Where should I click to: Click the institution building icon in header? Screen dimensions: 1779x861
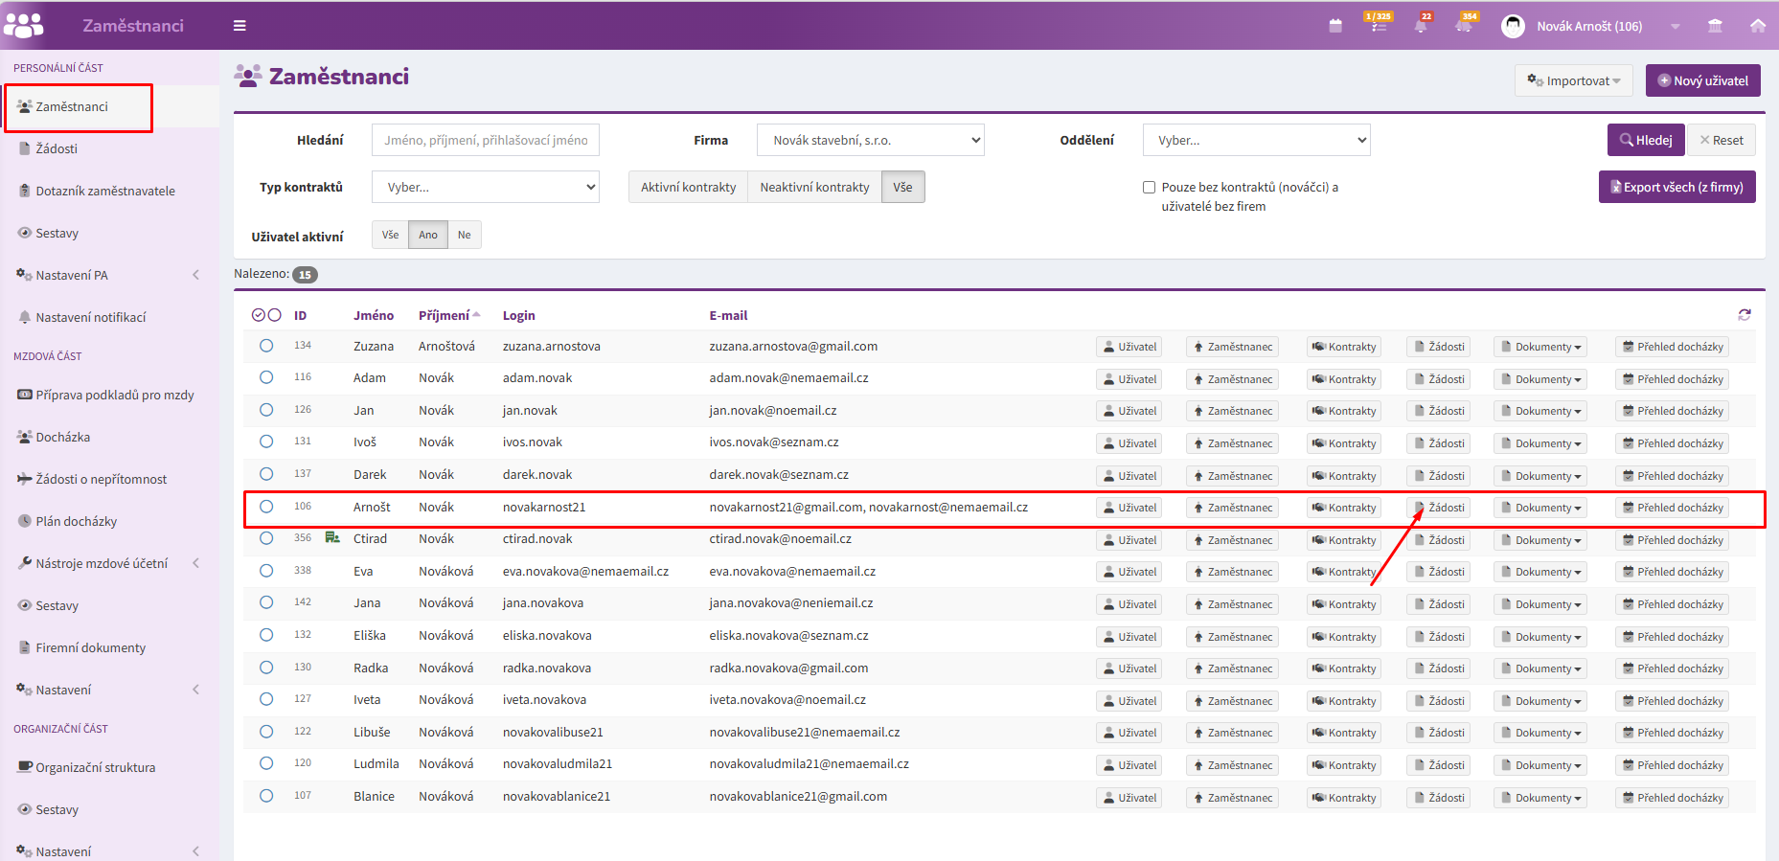pos(1715,26)
